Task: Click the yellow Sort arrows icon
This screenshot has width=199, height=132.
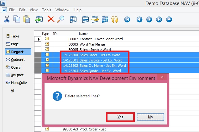Action: pos(114,19)
